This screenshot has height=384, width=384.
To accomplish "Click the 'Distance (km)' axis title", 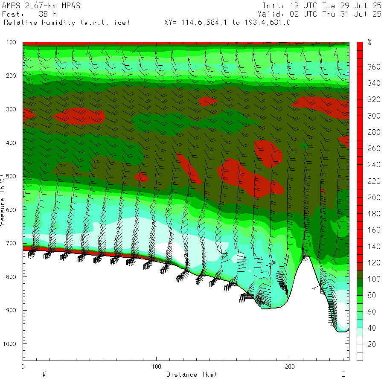I will (192, 375).
